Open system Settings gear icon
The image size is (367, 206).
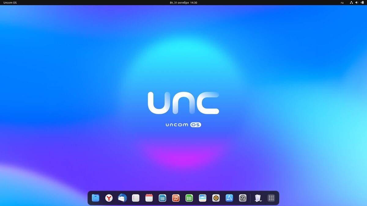tap(243, 198)
